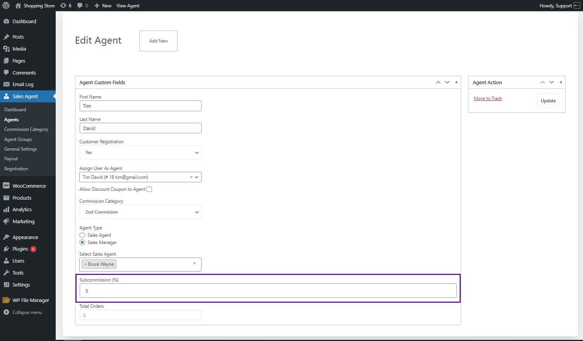Click the WP File Manager folder icon
Viewport: 583px width, 341px height.
[x=6, y=300]
